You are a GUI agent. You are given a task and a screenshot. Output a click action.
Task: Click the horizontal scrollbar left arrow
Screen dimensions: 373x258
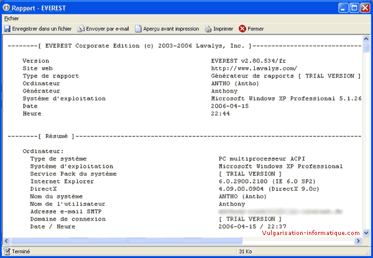6,241
